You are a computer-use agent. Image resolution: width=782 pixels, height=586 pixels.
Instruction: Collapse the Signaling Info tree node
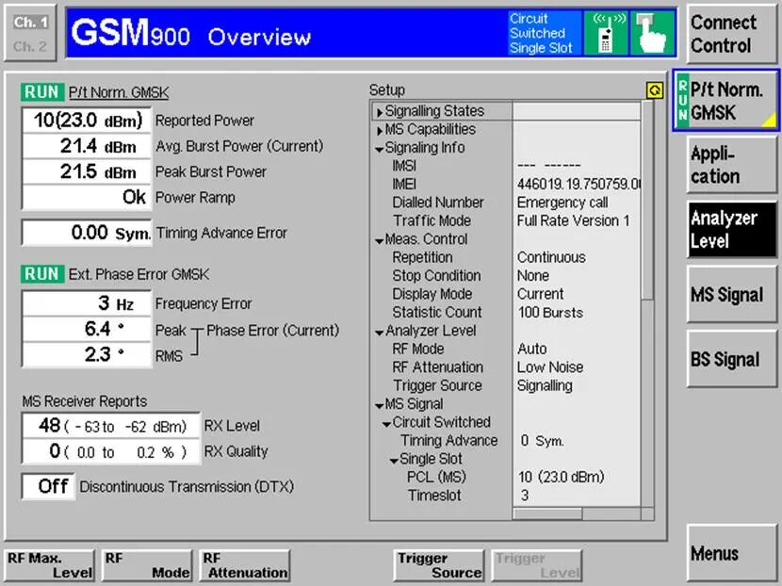[x=380, y=149]
